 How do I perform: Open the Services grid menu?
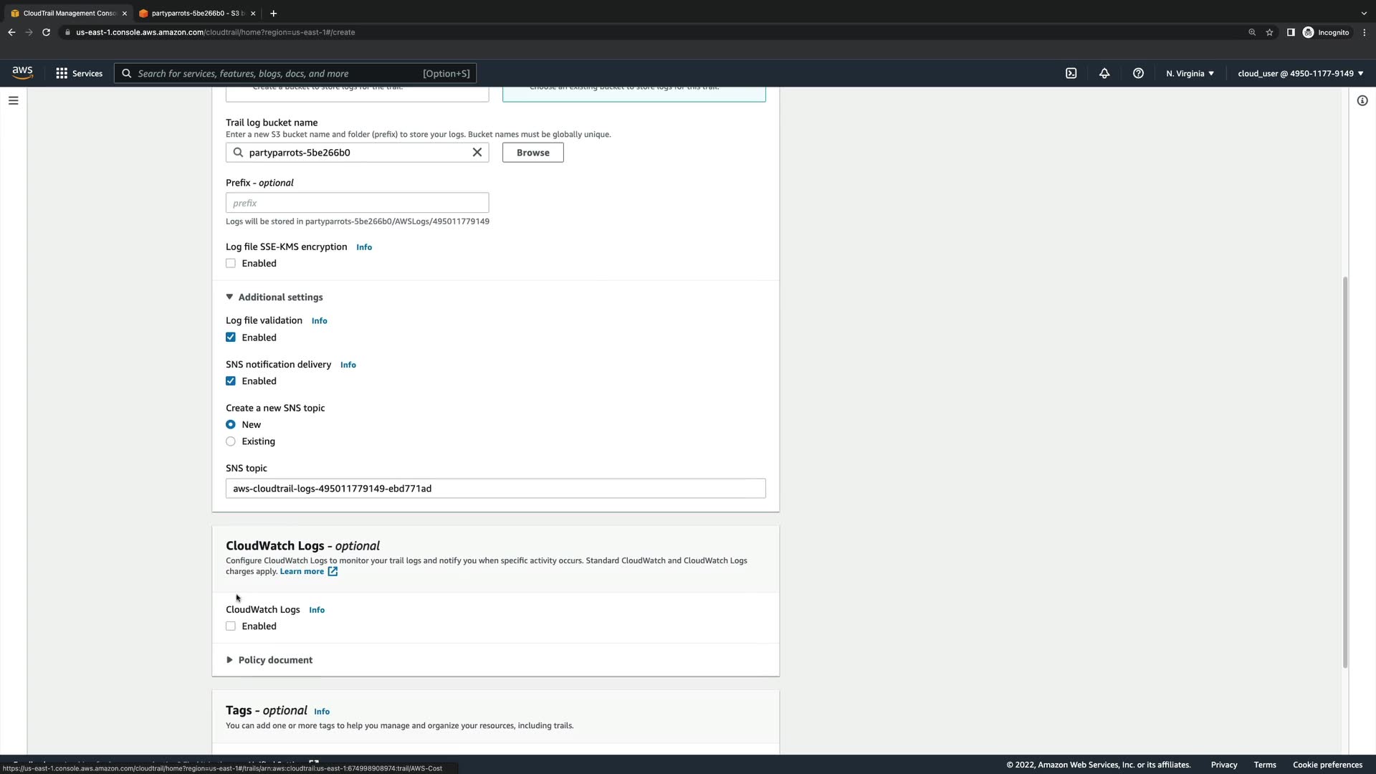tap(79, 73)
